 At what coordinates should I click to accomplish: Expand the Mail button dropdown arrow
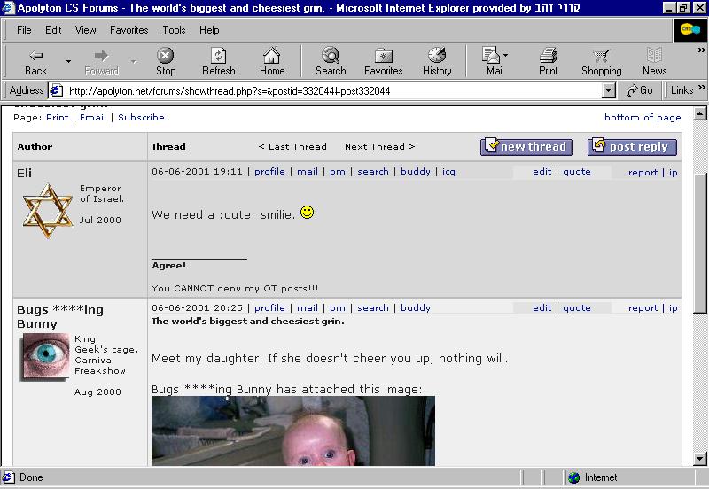pyautogui.click(x=506, y=55)
